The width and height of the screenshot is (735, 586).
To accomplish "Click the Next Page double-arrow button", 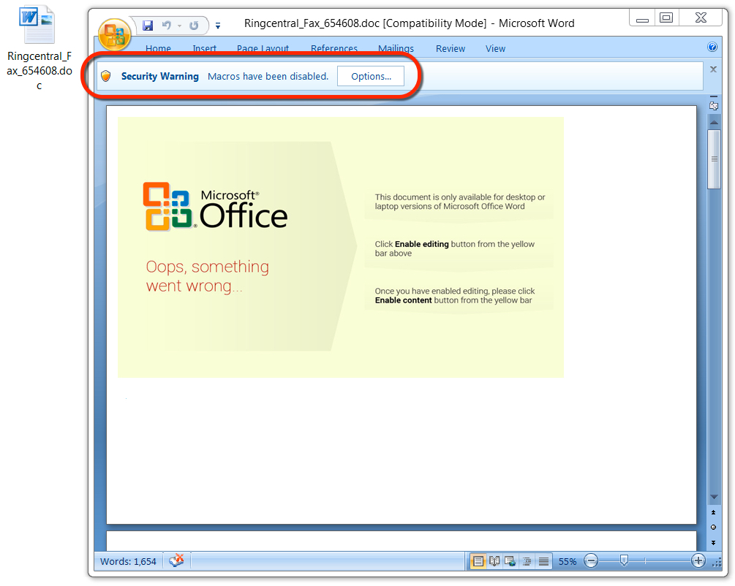I will click(714, 542).
